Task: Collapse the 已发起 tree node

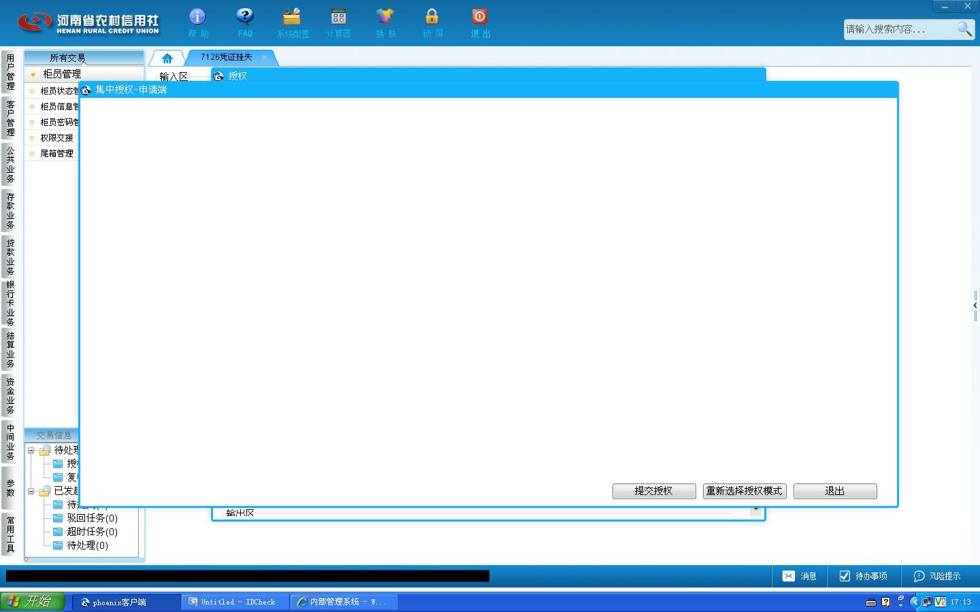Action: click(31, 491)
